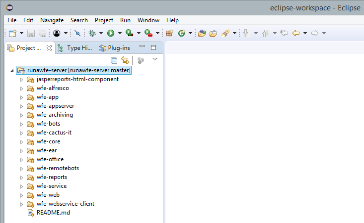Click the round user profile toolbar icon

click(57, 33)
